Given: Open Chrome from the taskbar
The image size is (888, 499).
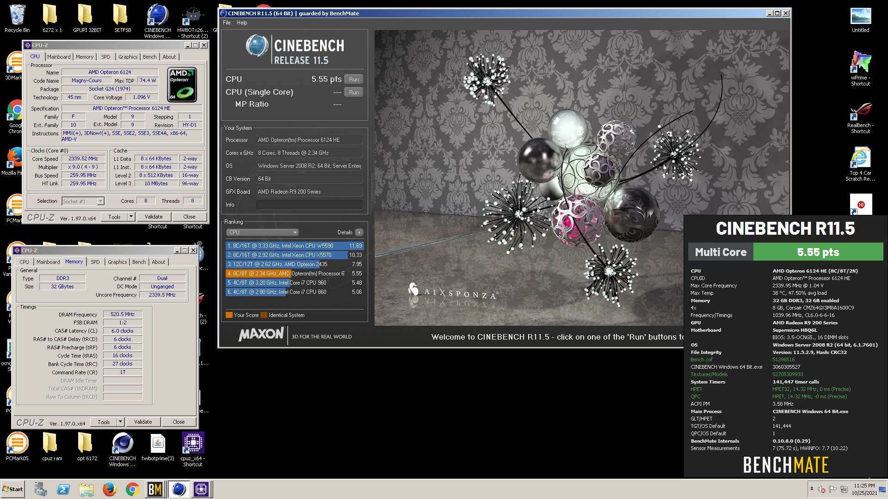Looking at the screenshot, I should (132, 489).
